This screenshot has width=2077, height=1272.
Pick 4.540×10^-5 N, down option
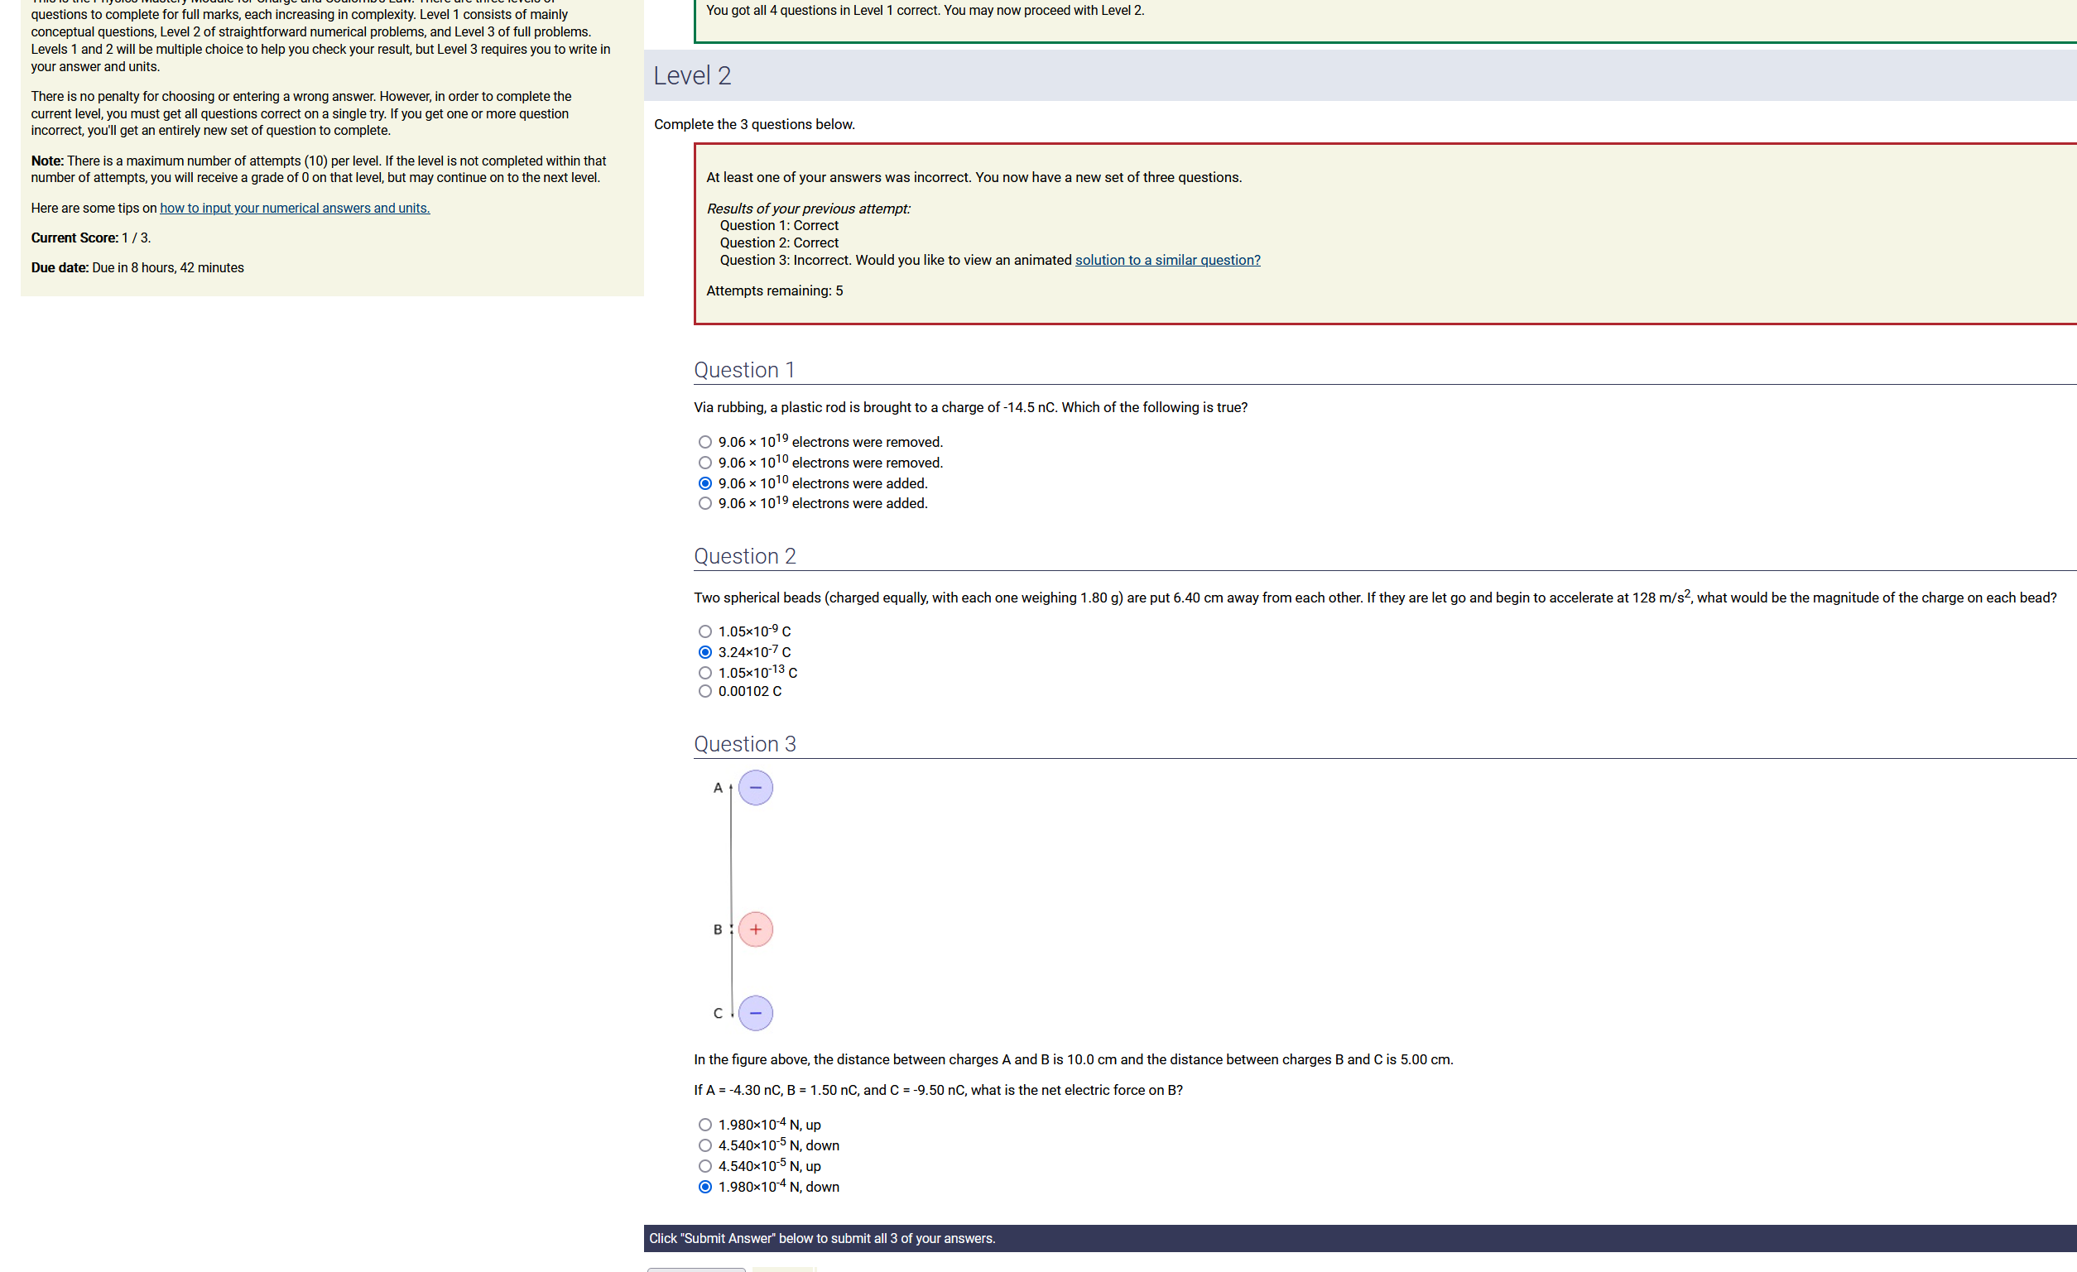pos(704,1145)
